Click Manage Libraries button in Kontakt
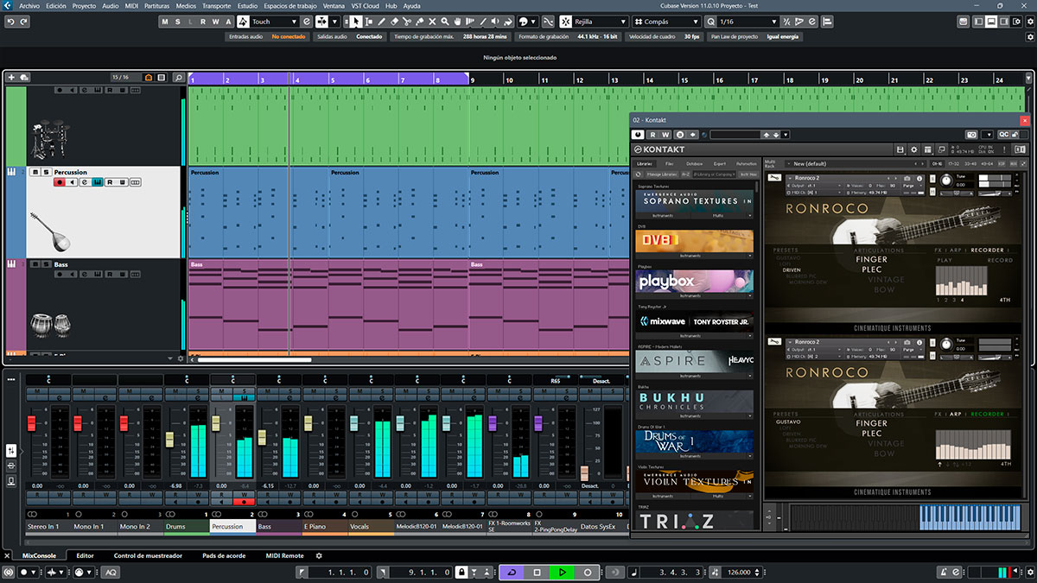 [x=660, y=174]
